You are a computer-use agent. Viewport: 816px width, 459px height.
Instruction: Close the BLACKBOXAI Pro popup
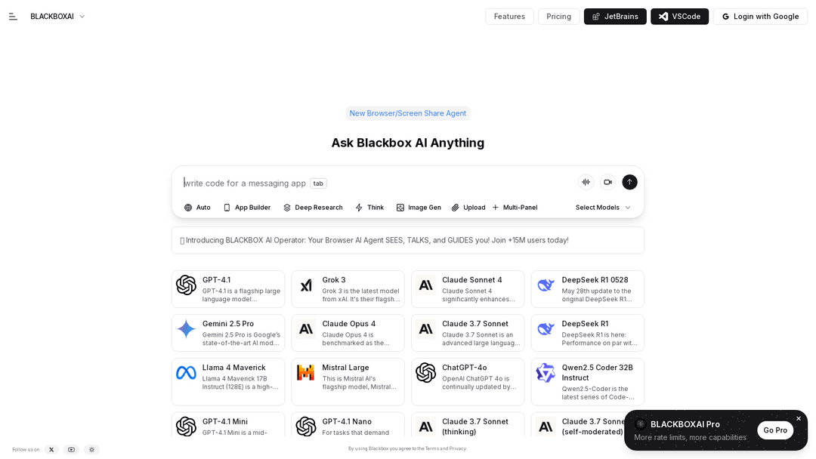coord(799,418)
